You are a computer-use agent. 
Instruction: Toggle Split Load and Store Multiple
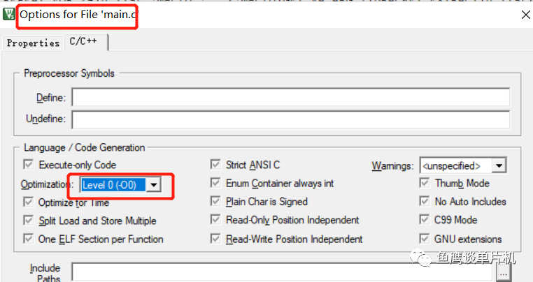pyautogui.click(x=28, y=221)
